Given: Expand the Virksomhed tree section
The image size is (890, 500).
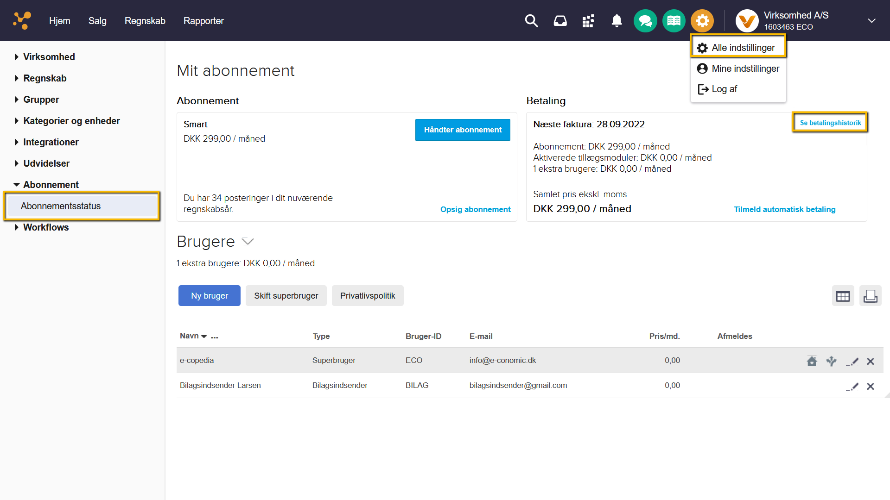Looking at the screenshot, I should tap(17, 57).
